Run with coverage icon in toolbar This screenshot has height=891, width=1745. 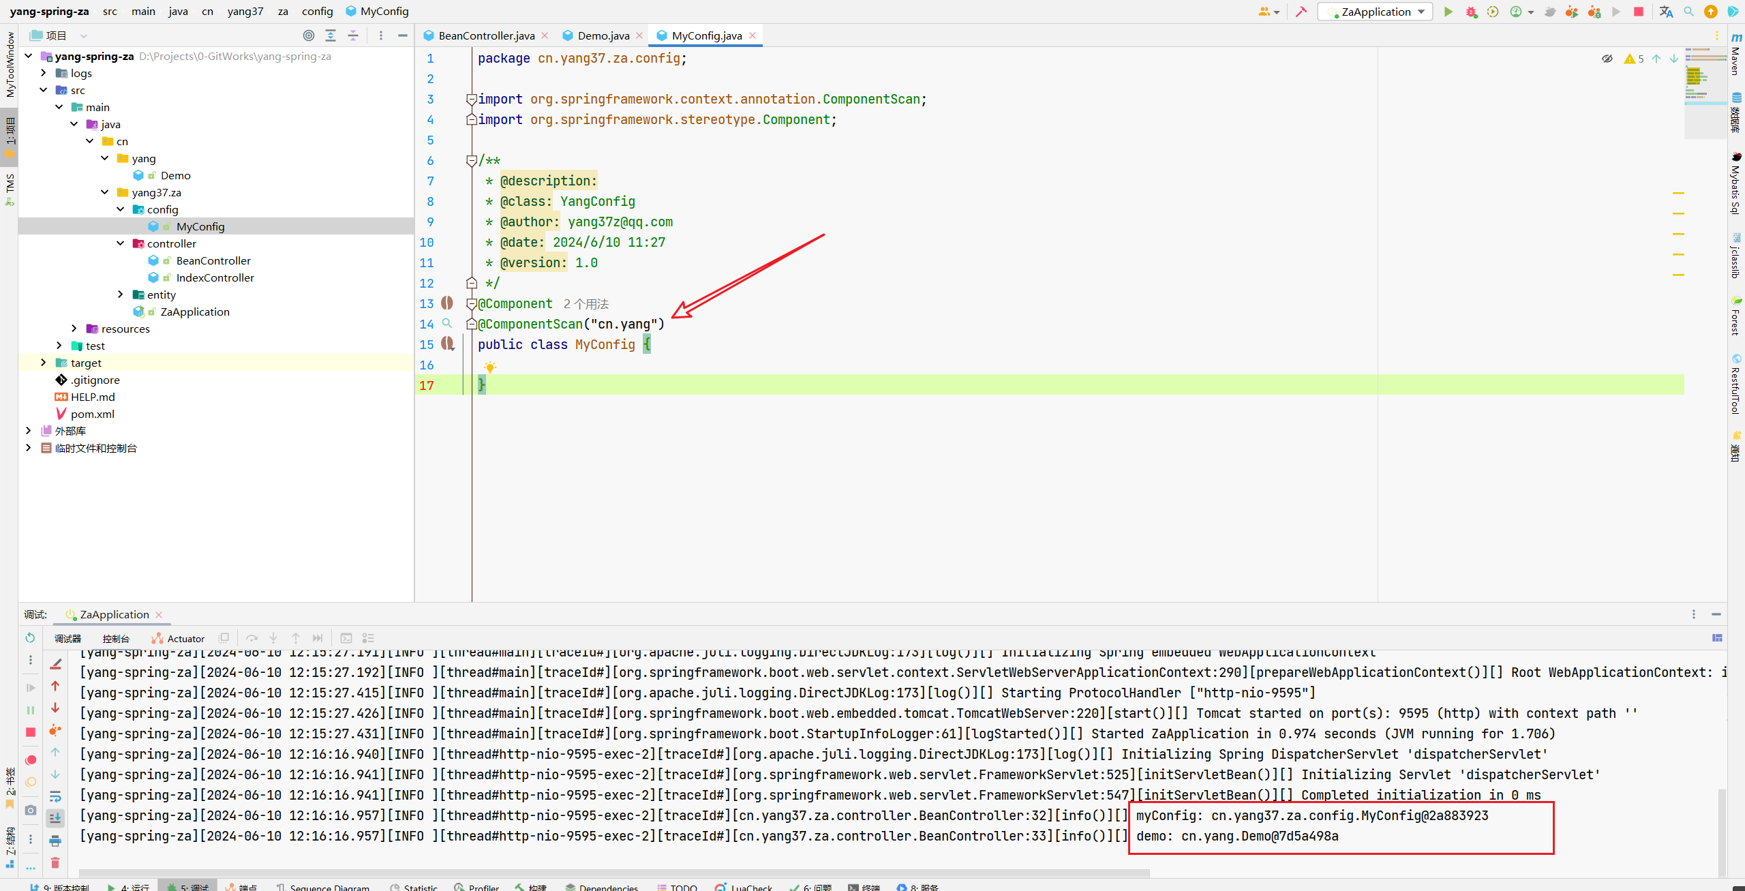coord(1493,12)
